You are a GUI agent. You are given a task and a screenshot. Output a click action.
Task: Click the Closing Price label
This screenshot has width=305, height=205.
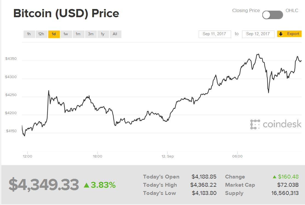pyautogui.click(x=246, y=11)
